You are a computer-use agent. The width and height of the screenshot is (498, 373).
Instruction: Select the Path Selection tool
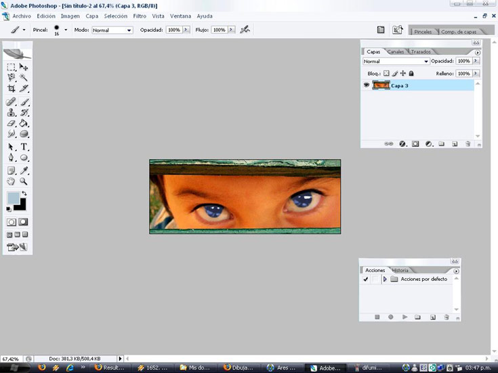[x=11, y=147]
